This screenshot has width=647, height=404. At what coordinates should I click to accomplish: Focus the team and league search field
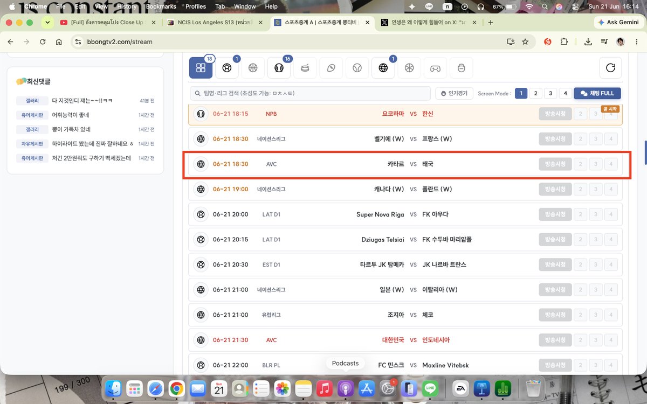coord(310,93)
